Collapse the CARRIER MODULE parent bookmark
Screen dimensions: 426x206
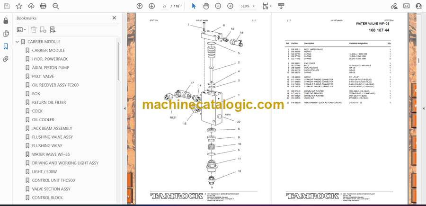18,42
